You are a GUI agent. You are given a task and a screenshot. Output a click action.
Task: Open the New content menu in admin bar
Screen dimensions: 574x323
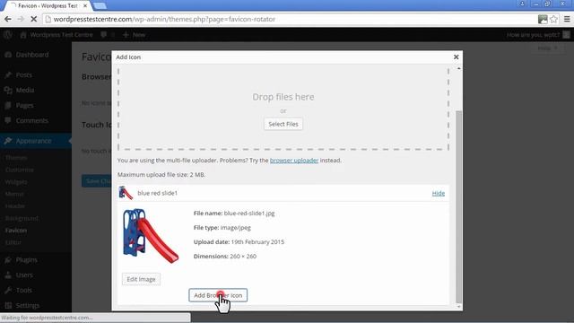(134, 35)
